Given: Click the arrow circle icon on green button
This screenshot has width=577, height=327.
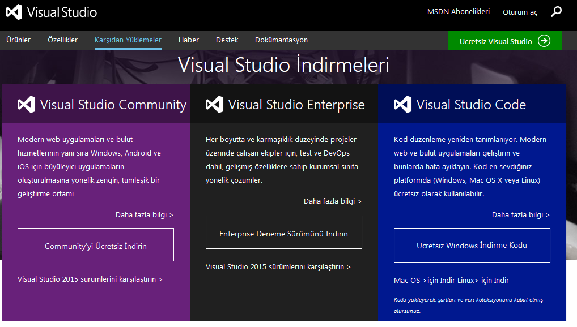Looking at the screenshot, I should pyautogui.click(x=544, y=41).
